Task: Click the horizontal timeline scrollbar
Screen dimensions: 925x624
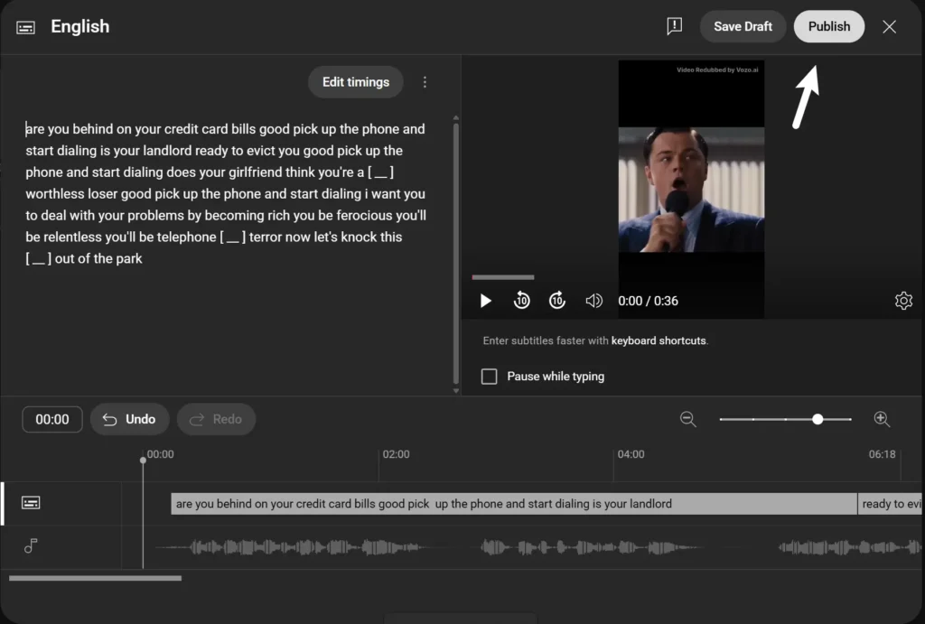Action: (95, 578)
